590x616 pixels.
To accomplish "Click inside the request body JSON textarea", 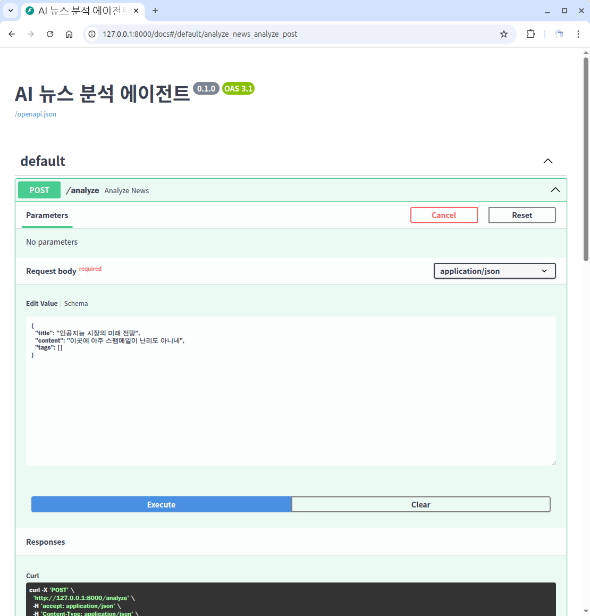I will pyautogui.click(x=291, y=404).
